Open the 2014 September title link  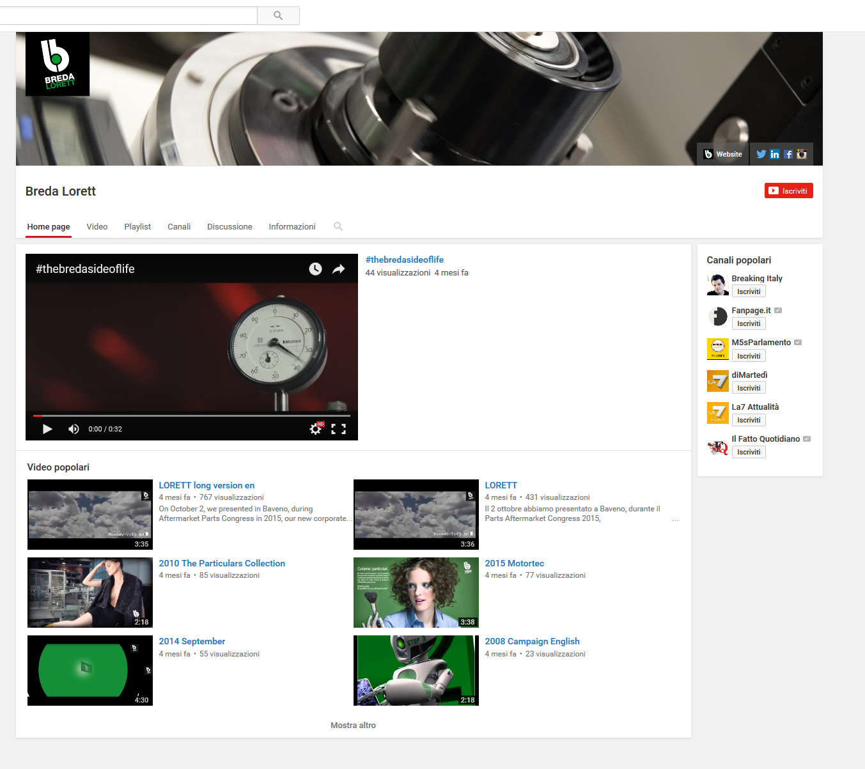point(192,641)
